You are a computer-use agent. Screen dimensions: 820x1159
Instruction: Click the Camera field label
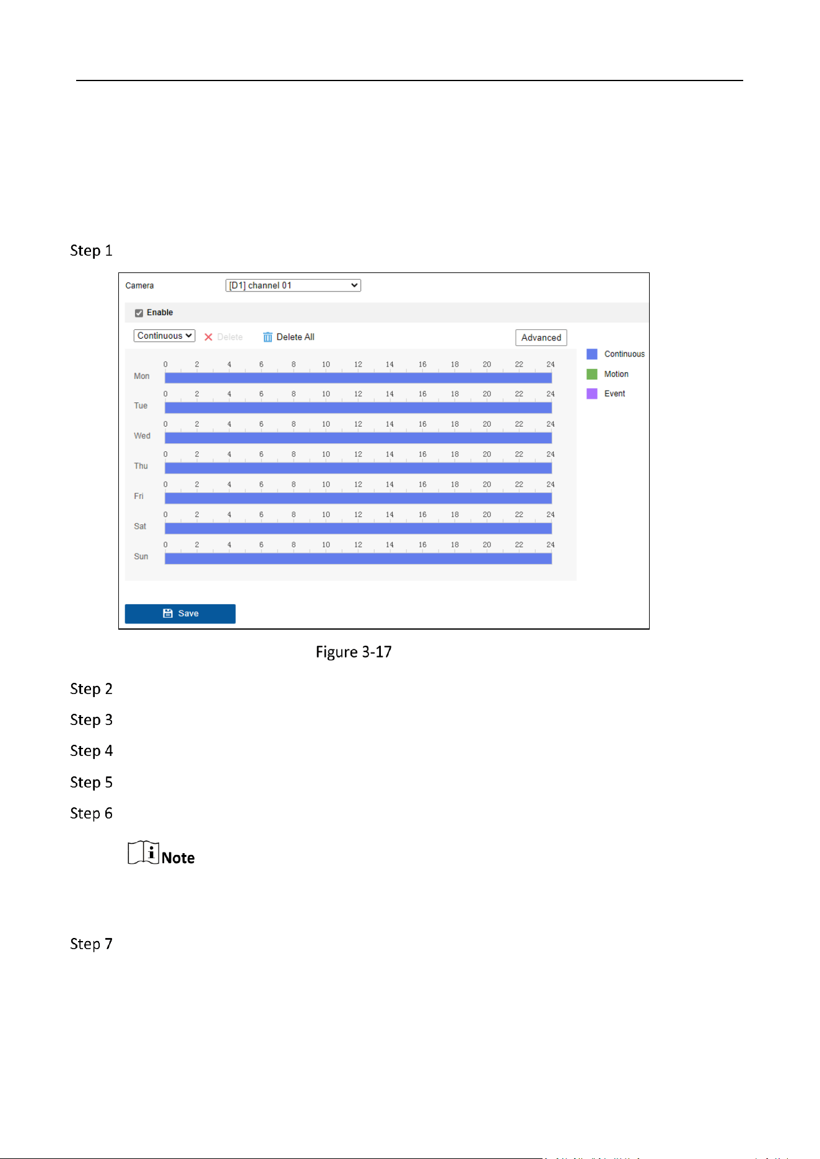(x=139, y=285)
